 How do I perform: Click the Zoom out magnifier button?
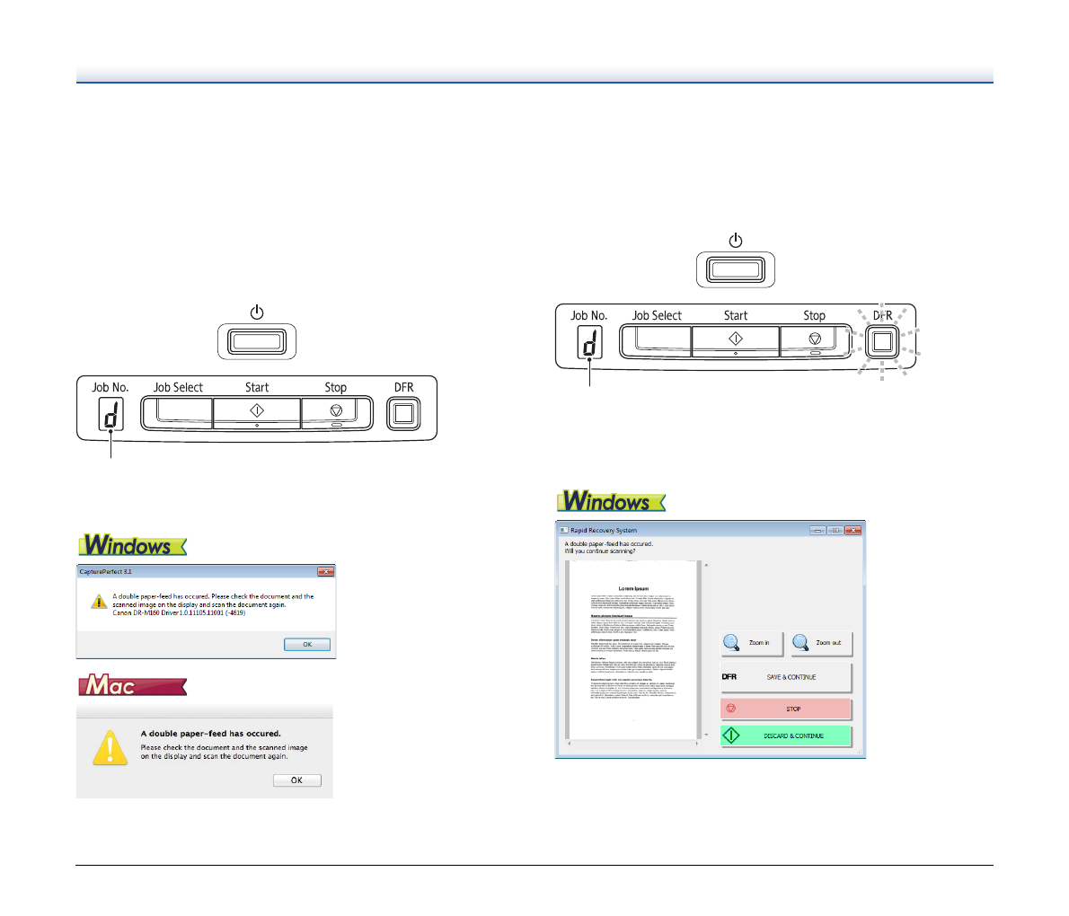[x=821, y=643]
